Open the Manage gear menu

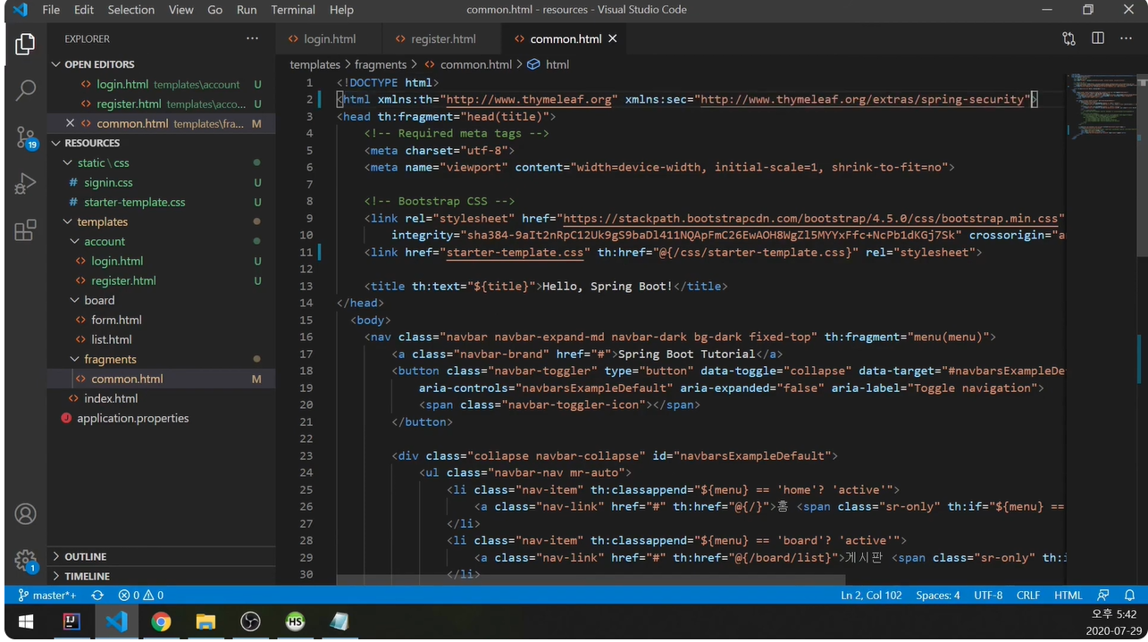[26, 561]
